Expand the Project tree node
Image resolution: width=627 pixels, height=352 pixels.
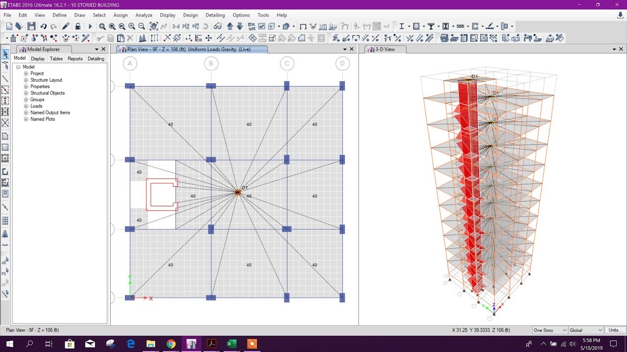click(x=26, y=73)
